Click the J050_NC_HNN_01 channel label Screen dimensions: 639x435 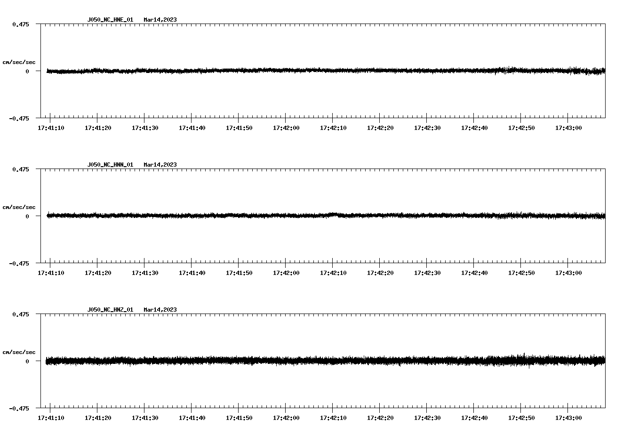point(110,165)
